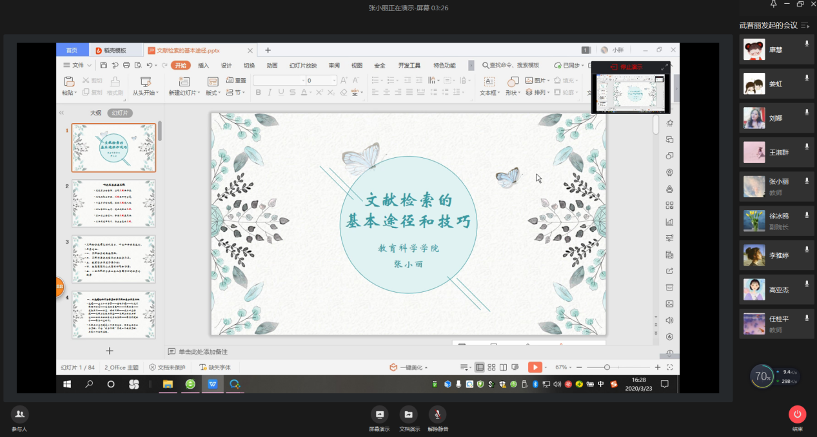Click the zoom slider handle in status bar
Viewport: 817px width, 437px height.
[607, 367]
